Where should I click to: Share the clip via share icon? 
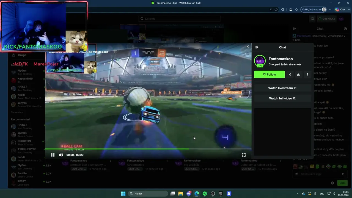point(290,74)
